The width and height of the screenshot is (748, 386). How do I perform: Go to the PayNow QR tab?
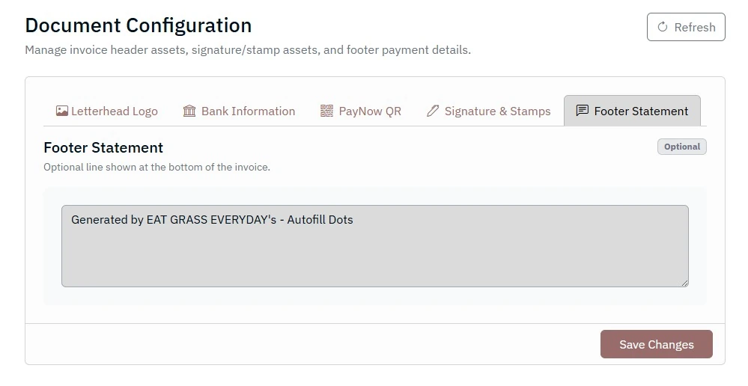(x=370, y=111)
